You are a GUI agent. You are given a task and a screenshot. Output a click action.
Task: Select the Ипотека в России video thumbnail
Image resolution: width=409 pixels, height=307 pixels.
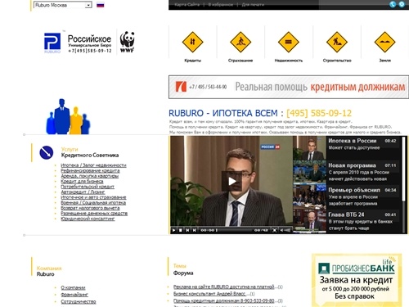pos(309,148)
